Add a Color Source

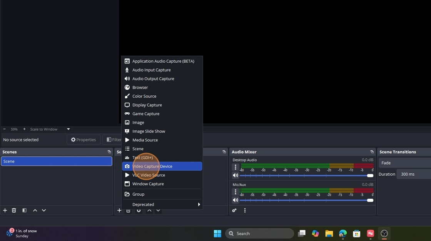pos(162,96)
